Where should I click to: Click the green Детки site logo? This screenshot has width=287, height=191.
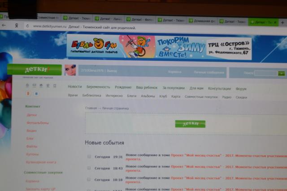pos(34,69)
